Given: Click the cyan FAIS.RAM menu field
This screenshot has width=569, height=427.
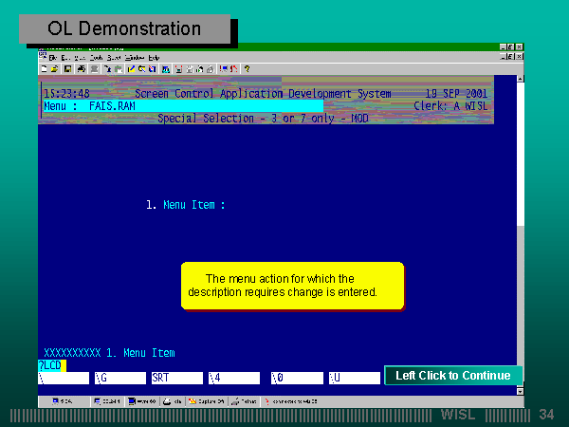Looking at the screenshot, I should (180, 106).
